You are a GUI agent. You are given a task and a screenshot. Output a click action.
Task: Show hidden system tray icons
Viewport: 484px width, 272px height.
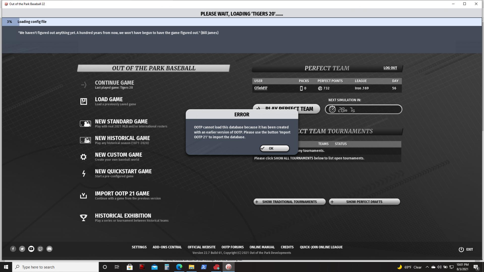427,267
